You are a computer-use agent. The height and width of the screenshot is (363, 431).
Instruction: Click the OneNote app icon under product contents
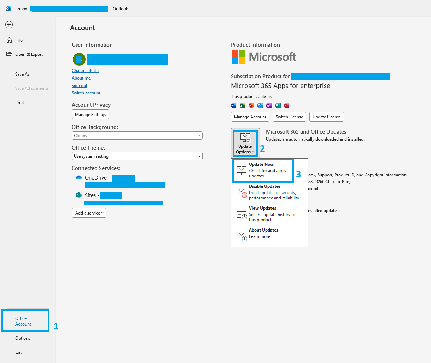(269, 105)
